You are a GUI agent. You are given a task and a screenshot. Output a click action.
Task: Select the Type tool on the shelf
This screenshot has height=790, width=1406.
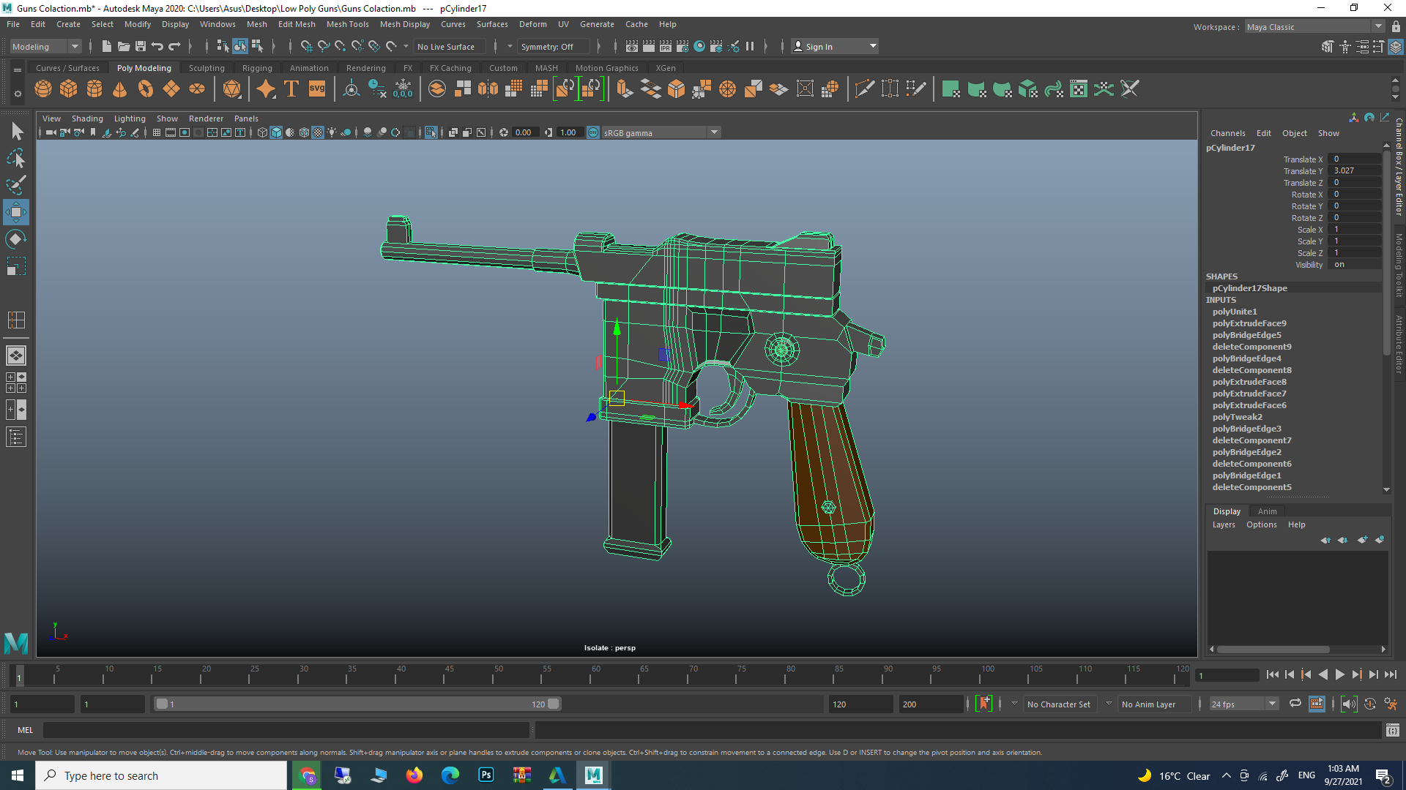pyautogui.click(x=291, y=89)
